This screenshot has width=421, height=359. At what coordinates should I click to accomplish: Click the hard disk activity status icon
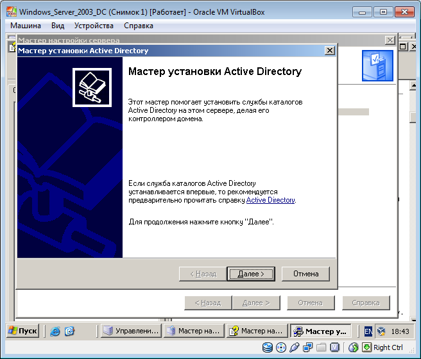[x=268, y=347]
